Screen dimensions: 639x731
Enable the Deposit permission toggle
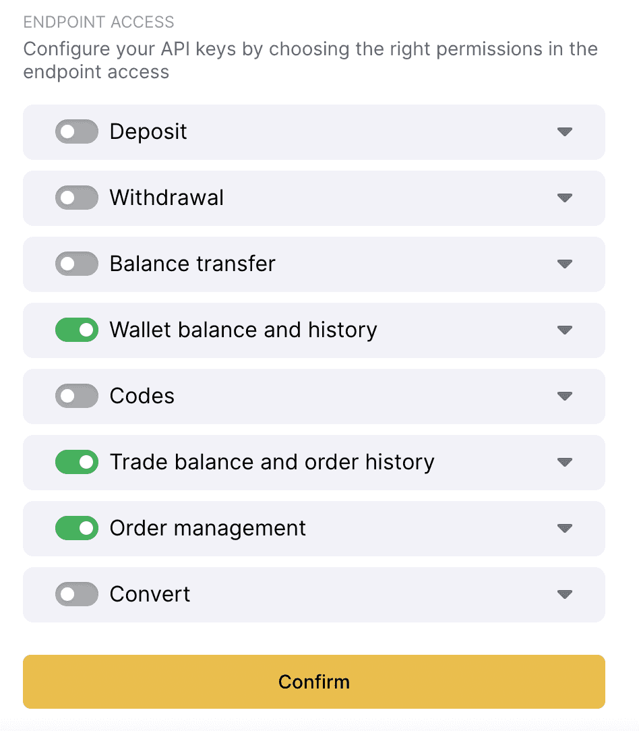click(76, 131)
